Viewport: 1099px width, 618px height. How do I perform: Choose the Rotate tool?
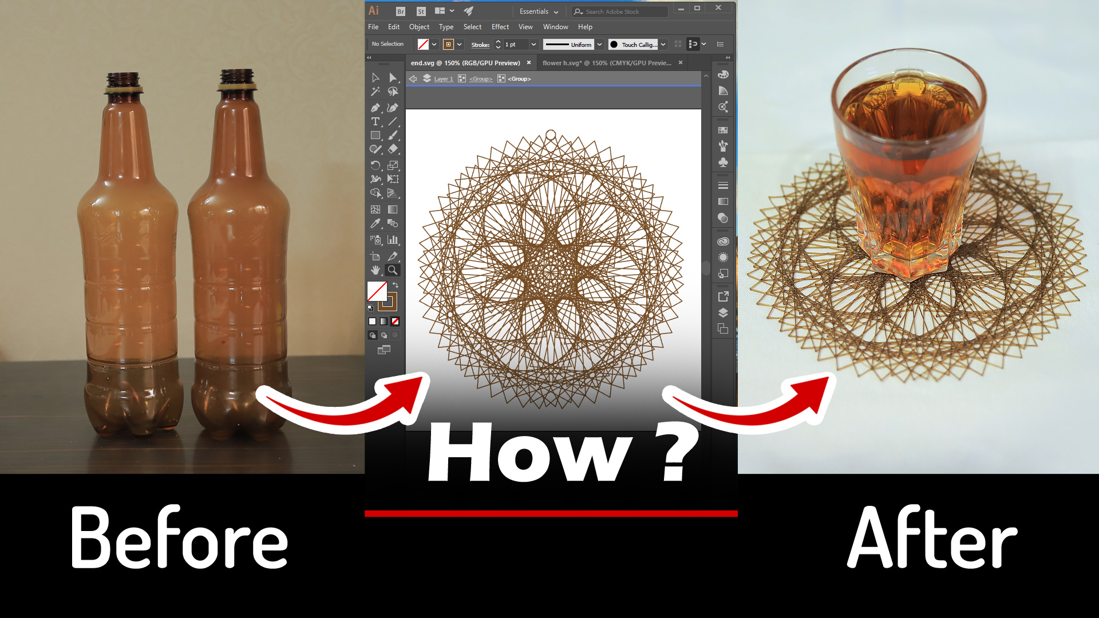coord(375,165)
